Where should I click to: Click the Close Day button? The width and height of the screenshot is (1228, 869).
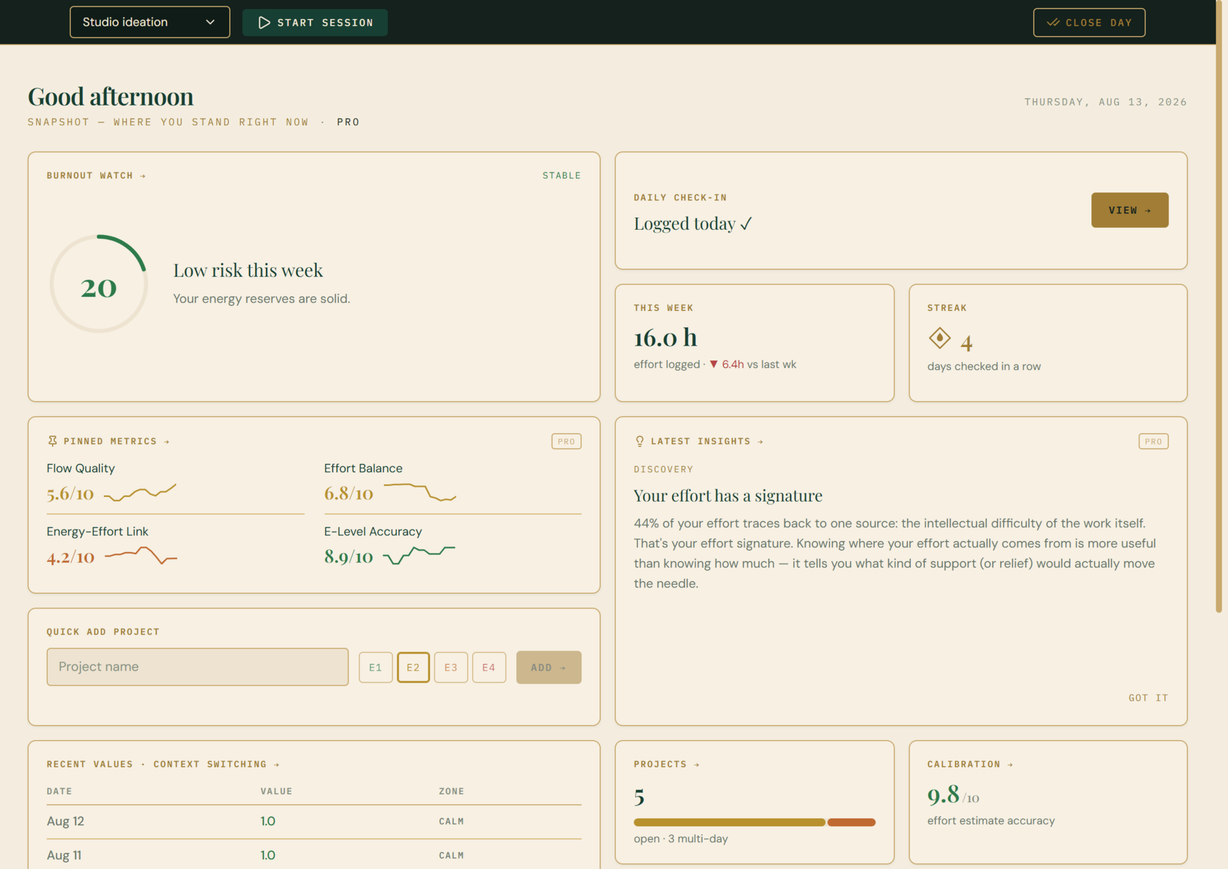[1089, 22]
